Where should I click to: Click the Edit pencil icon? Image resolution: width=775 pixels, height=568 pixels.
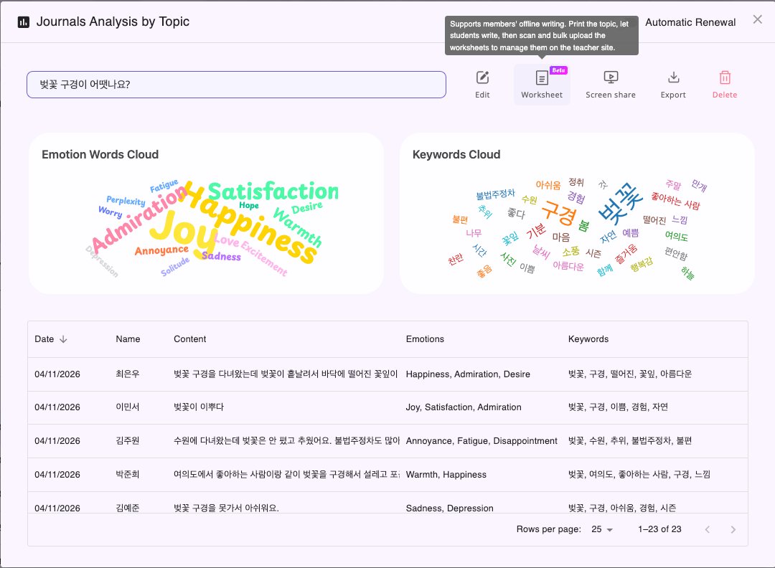tap(482, 77)
